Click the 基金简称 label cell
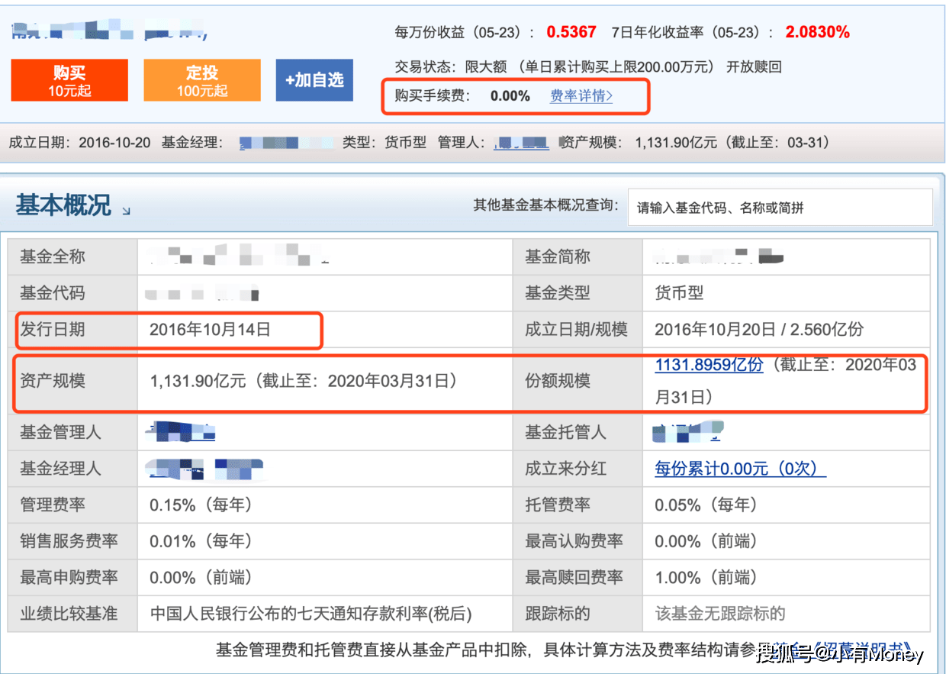Viewport: 946px width, 674px height. point(578,257)
